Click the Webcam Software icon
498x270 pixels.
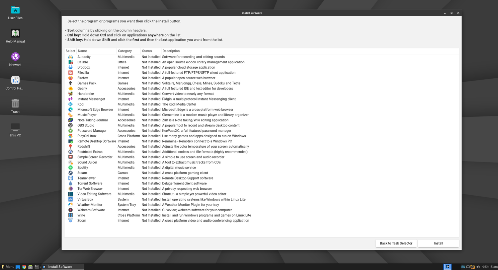point(70,210)
